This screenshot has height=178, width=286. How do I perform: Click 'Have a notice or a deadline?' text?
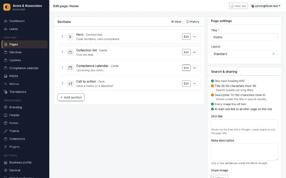point(95,86)
